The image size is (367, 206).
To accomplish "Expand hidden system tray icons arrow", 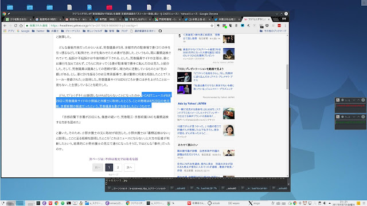I will [x=330, y=204].
